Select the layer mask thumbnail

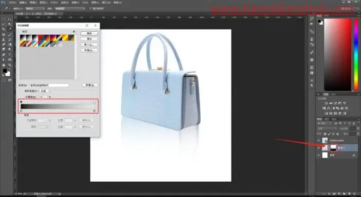tap(333, 148)
